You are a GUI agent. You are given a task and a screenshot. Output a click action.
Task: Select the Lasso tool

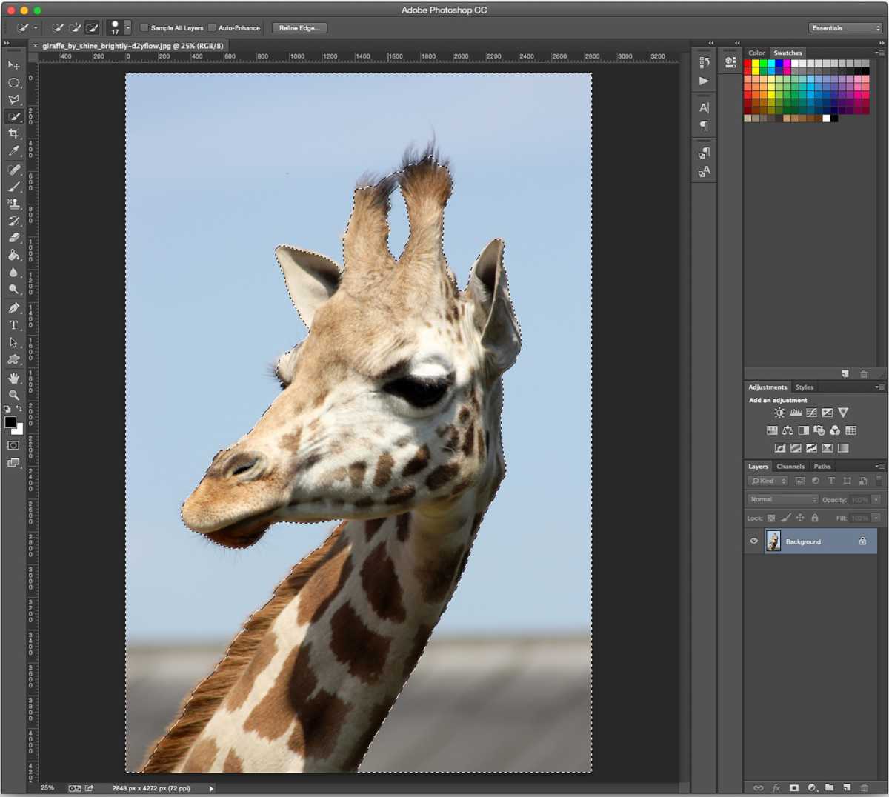13,99
